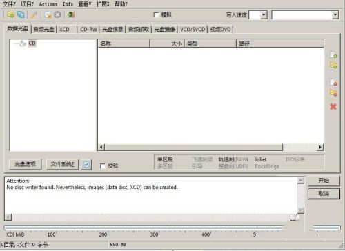Click the '0目录, 0文件: 0 字节' status text
This screenshot has width=345, height=251.
click(x=24, y=245)
